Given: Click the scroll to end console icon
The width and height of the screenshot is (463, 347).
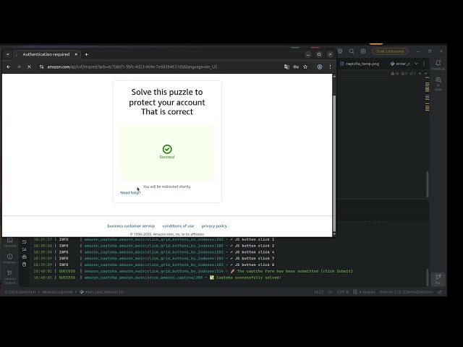Looking at the screenshot, I should tap(24, 249).
